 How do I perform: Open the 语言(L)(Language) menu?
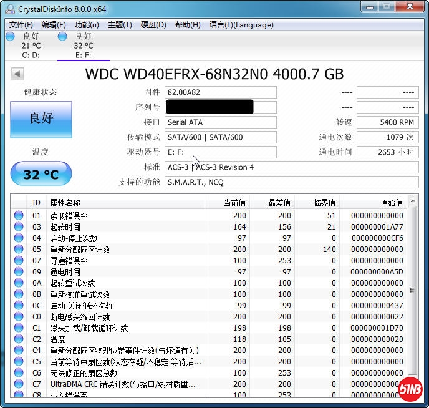pos(241,25)
